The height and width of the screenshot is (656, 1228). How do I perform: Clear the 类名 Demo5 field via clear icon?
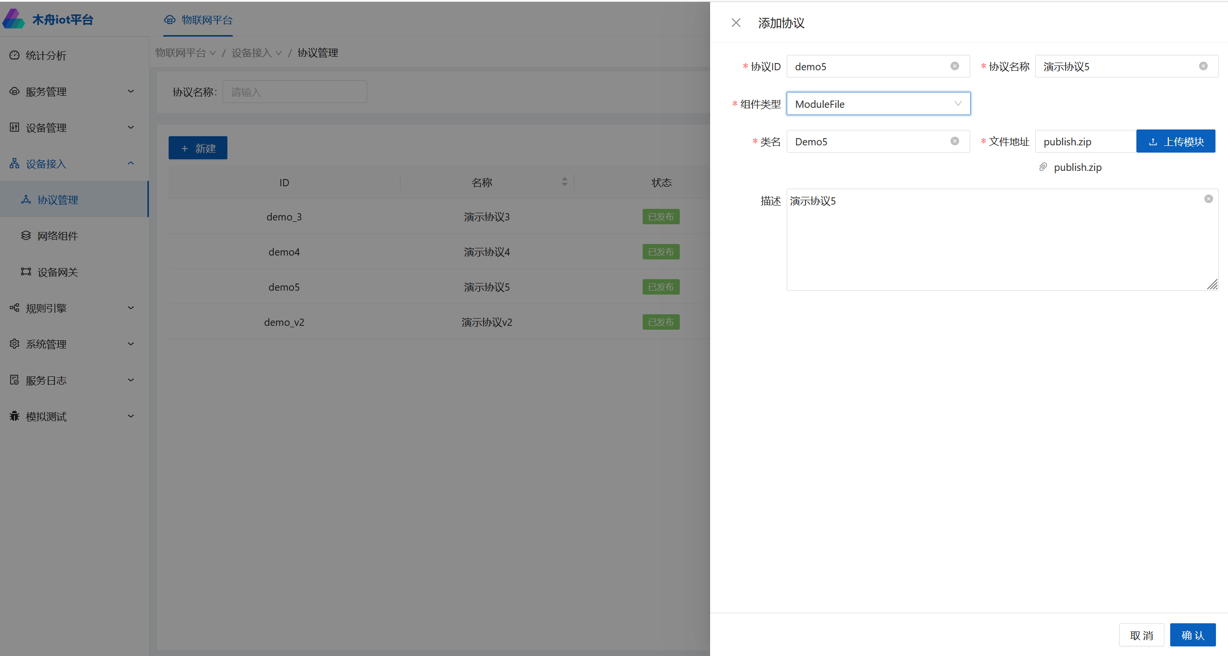[x=954, y=141]
